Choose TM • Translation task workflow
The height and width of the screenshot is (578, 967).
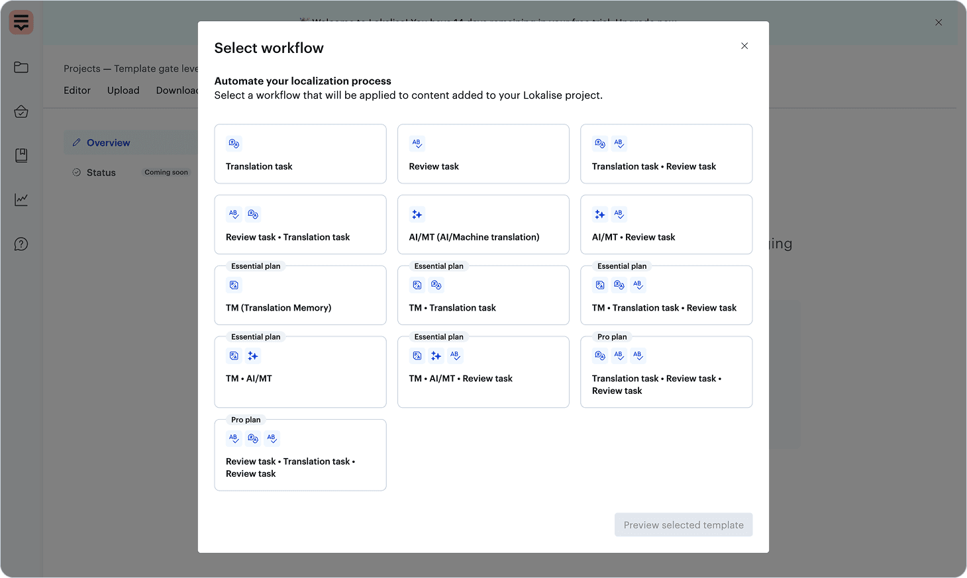(x=483, y=295)
